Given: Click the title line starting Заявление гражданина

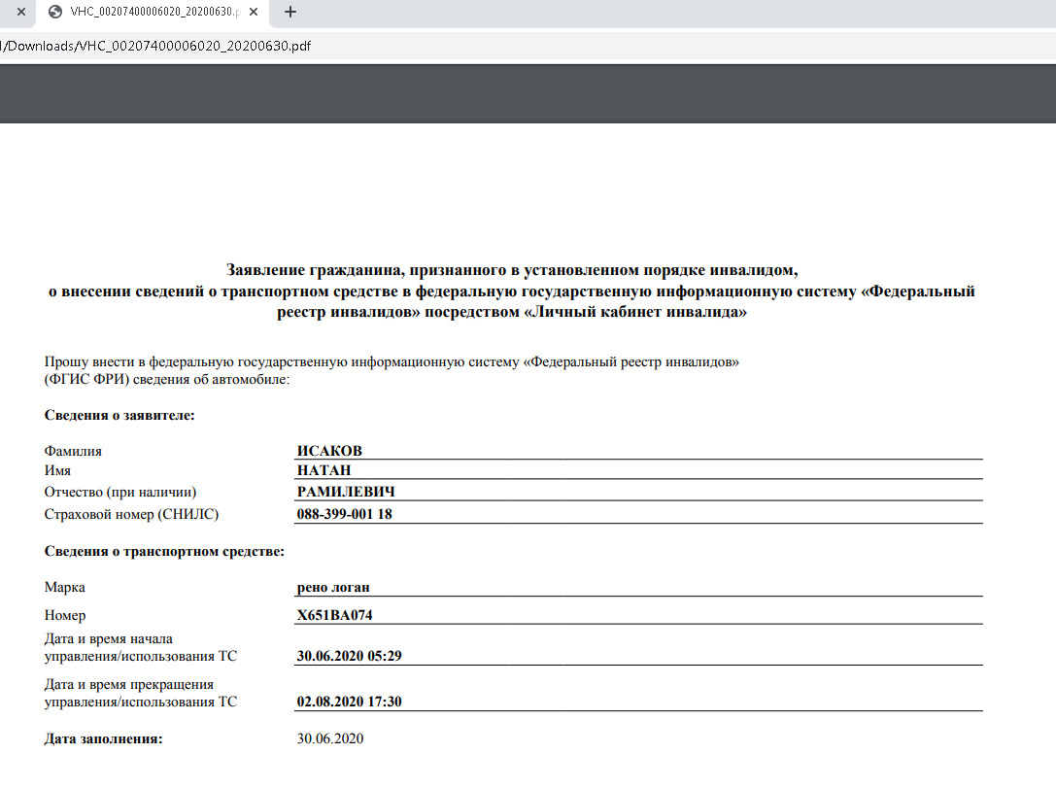Looking at the screenshot, I should click(512, 270).
